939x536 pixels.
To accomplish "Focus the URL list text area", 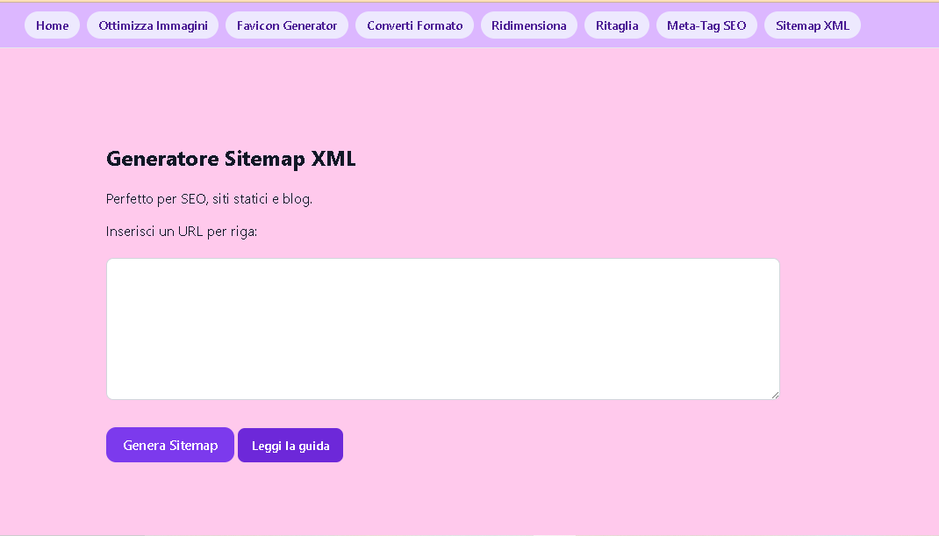I will (443, 329).
